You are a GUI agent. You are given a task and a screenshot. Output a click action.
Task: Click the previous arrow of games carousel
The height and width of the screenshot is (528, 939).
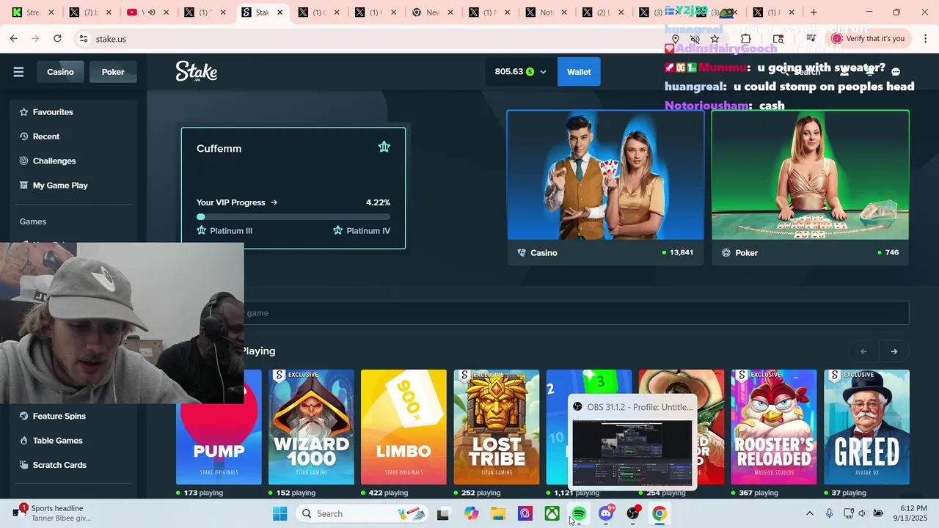click(863, 351)
